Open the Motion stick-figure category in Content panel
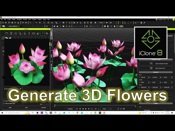This screenshot has height=131, width=175. tap(29, 33)
